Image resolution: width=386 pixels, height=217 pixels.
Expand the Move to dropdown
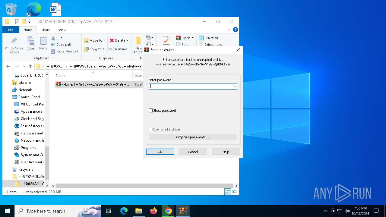coord(104,40)
